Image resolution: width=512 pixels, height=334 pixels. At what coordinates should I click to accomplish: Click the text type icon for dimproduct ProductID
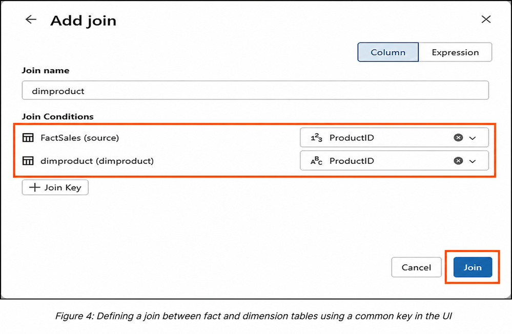coord(316,161)
